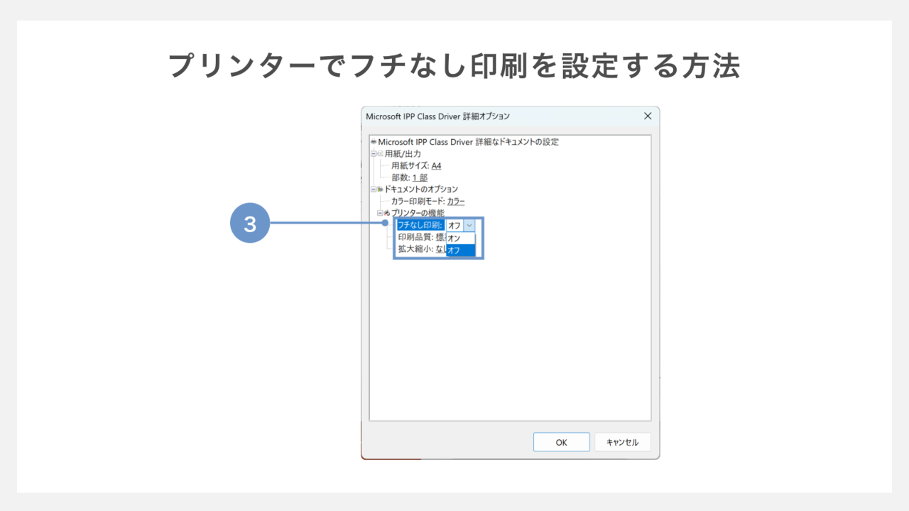Select the 用紙サイズ label
The height and width of the screenshot is (511, 909).
coord(410,165)
